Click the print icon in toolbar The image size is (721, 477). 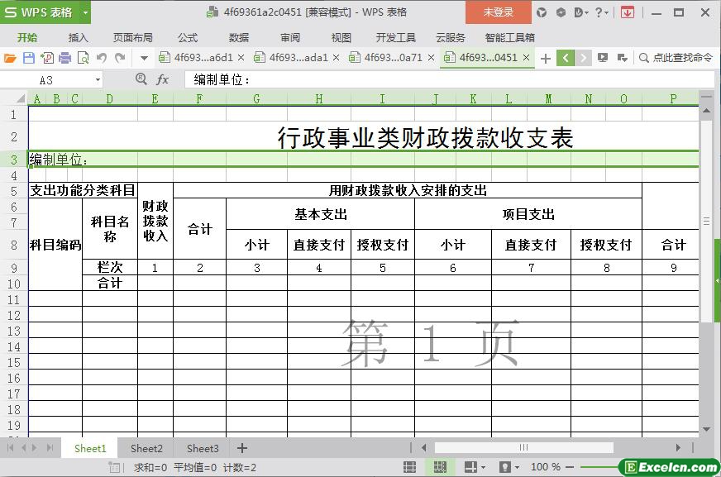[64, 58]
